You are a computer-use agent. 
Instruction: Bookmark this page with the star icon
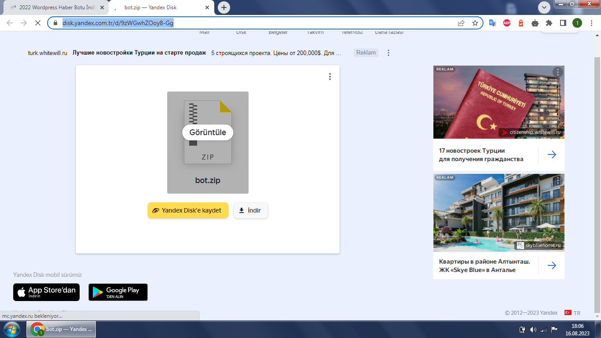coord(475,23)
